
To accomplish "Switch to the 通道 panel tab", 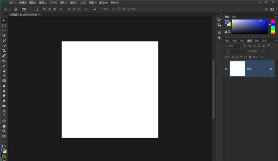I will [x=257, y=41].
